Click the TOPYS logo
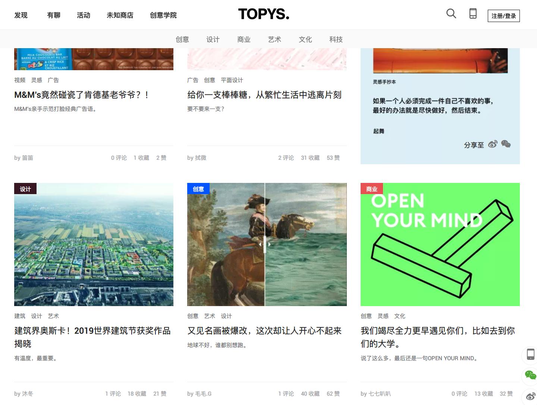This screenshot has height=405, width=537. point(264,14)
